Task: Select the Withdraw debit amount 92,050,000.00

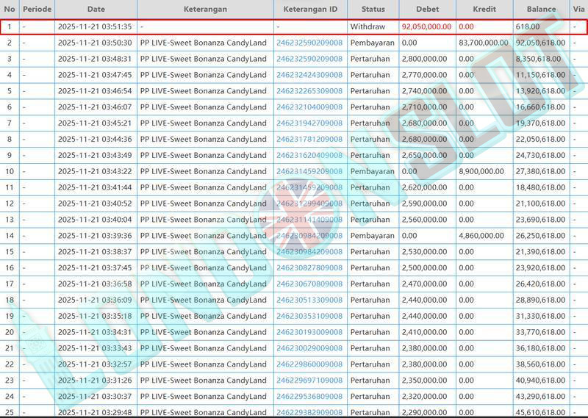Action: click(x=426, y=26)
